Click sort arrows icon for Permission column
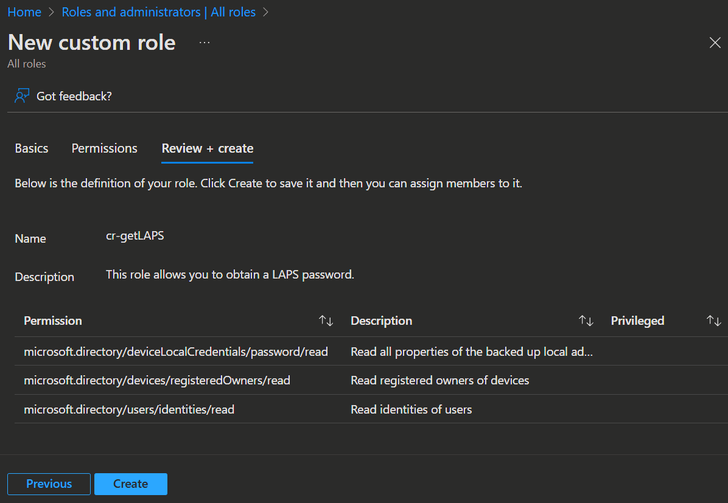This screenshot has width=728, height=503. [x=326, y=321]
